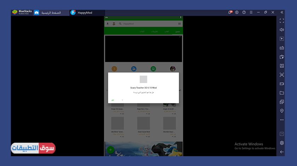Click the black ad banner area
Viewport: 297px width, 166px height.
(144, 49)
